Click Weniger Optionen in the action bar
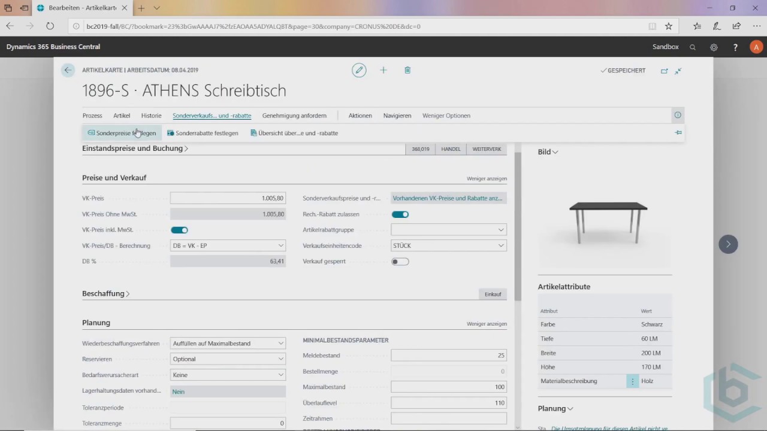The image size is (767, 431). pos(446,116)
